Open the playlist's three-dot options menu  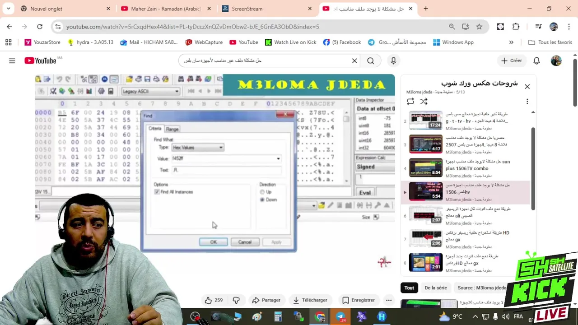[x=527, y=102]
